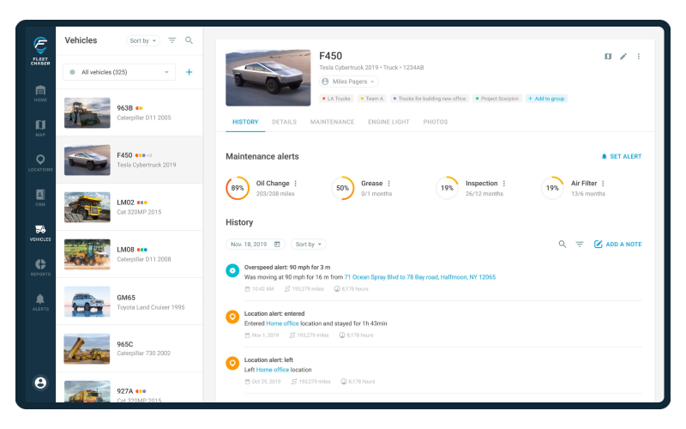686x429 pixels.
Task: Open Oil Change alert options menu
Action: pos(295,184)
